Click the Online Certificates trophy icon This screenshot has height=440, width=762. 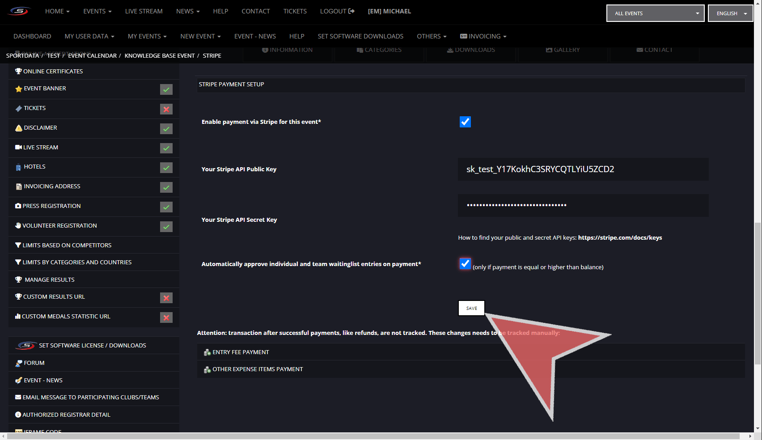(18, 72)
